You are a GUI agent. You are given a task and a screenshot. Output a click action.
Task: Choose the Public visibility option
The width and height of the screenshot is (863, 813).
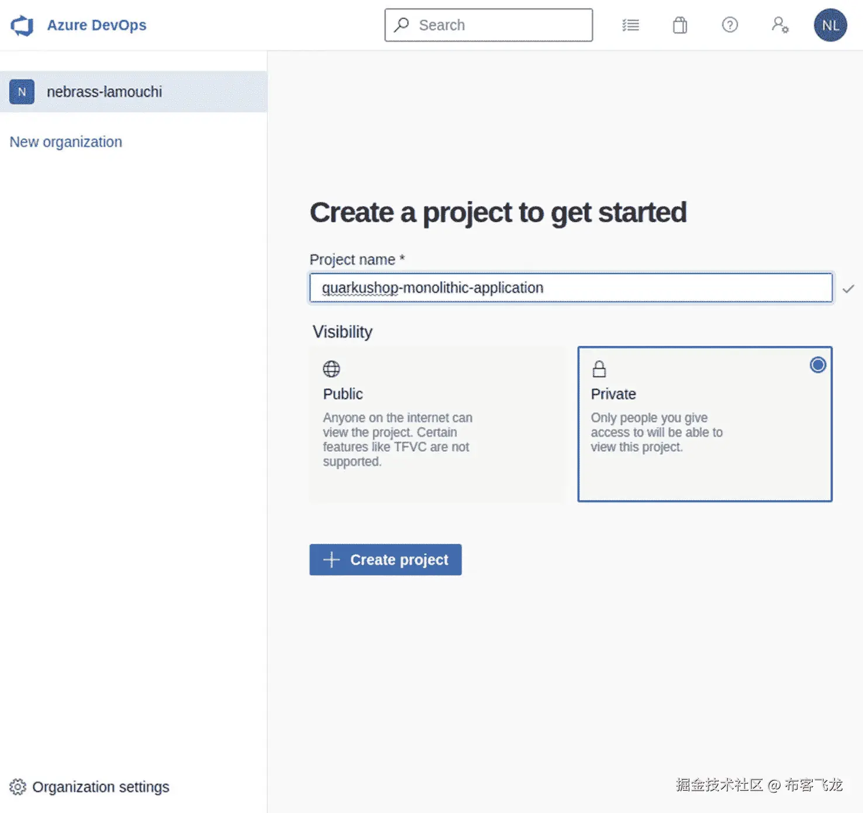(436, 424)
